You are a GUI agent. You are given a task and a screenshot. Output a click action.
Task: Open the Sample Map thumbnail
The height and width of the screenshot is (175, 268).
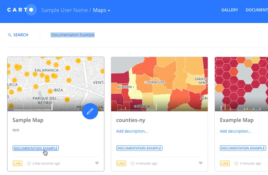56,84
